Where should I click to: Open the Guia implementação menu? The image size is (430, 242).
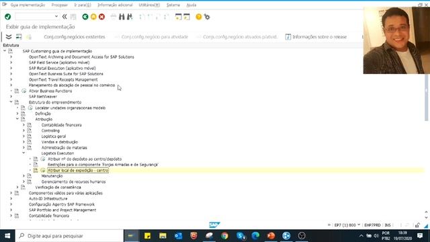click(x=28, y=5)
